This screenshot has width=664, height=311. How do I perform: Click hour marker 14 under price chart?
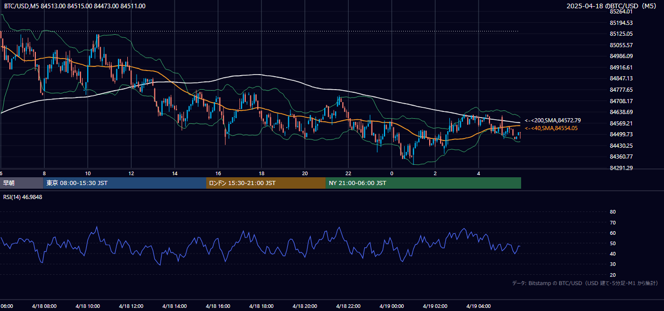click(175, 173)
